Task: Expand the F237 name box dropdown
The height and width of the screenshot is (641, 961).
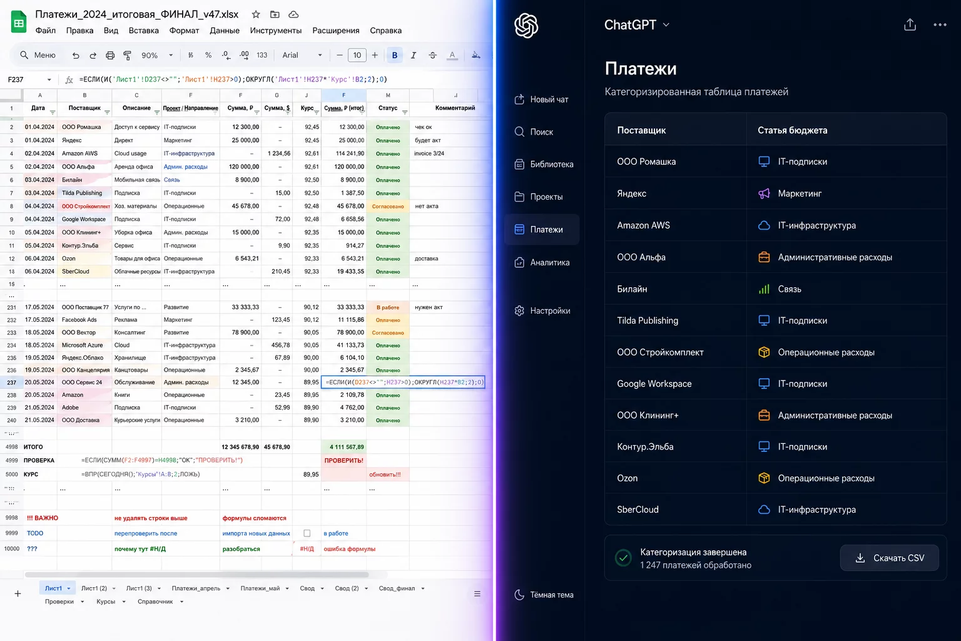Action: tap(49, 79)
